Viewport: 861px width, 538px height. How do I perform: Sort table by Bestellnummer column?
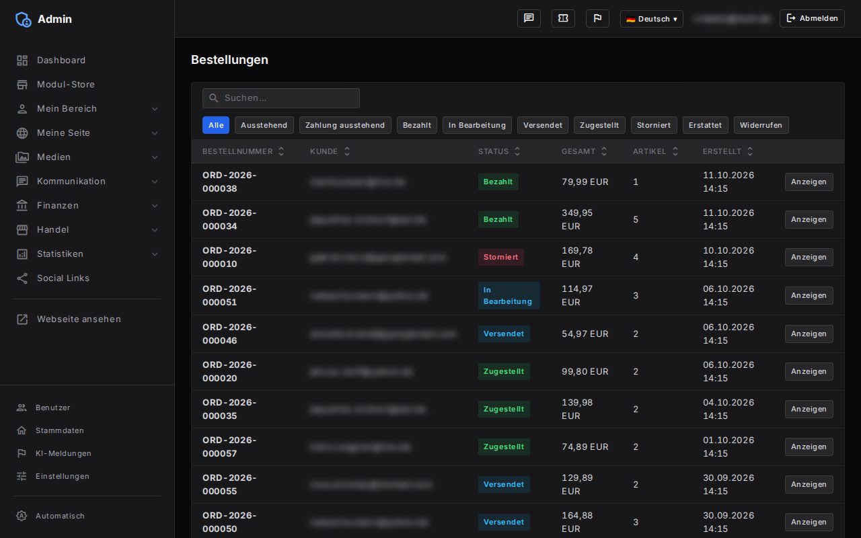point(244,151)
